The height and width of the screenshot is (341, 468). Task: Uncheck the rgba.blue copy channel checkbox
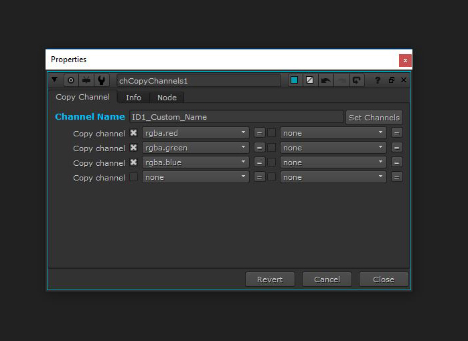coord(134,162)
